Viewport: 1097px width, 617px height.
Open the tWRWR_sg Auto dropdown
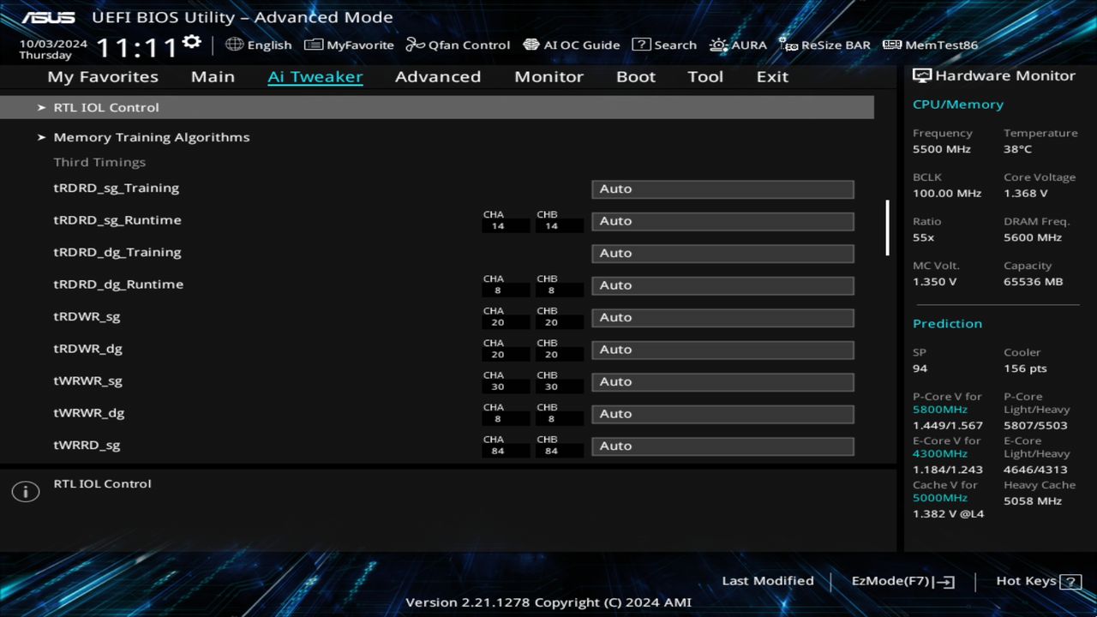click(722, 381)
